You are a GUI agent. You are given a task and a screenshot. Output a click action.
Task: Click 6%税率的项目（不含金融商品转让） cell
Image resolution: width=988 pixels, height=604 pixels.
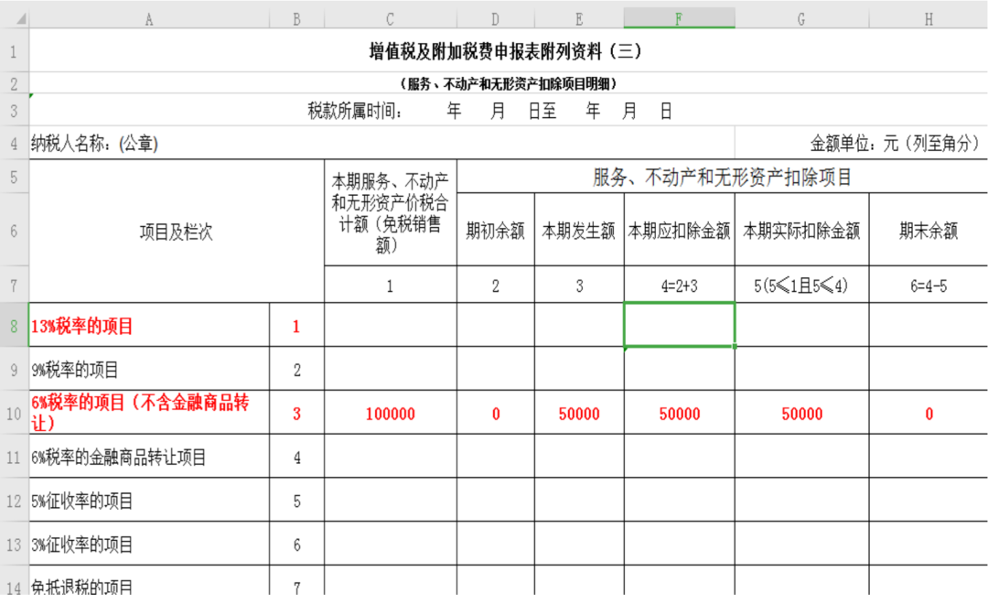coord(149,413)
